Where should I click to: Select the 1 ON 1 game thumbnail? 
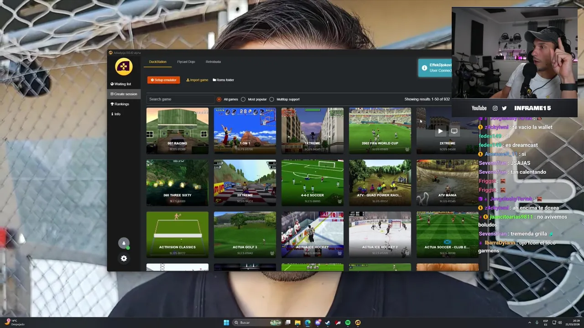point(245,131)
